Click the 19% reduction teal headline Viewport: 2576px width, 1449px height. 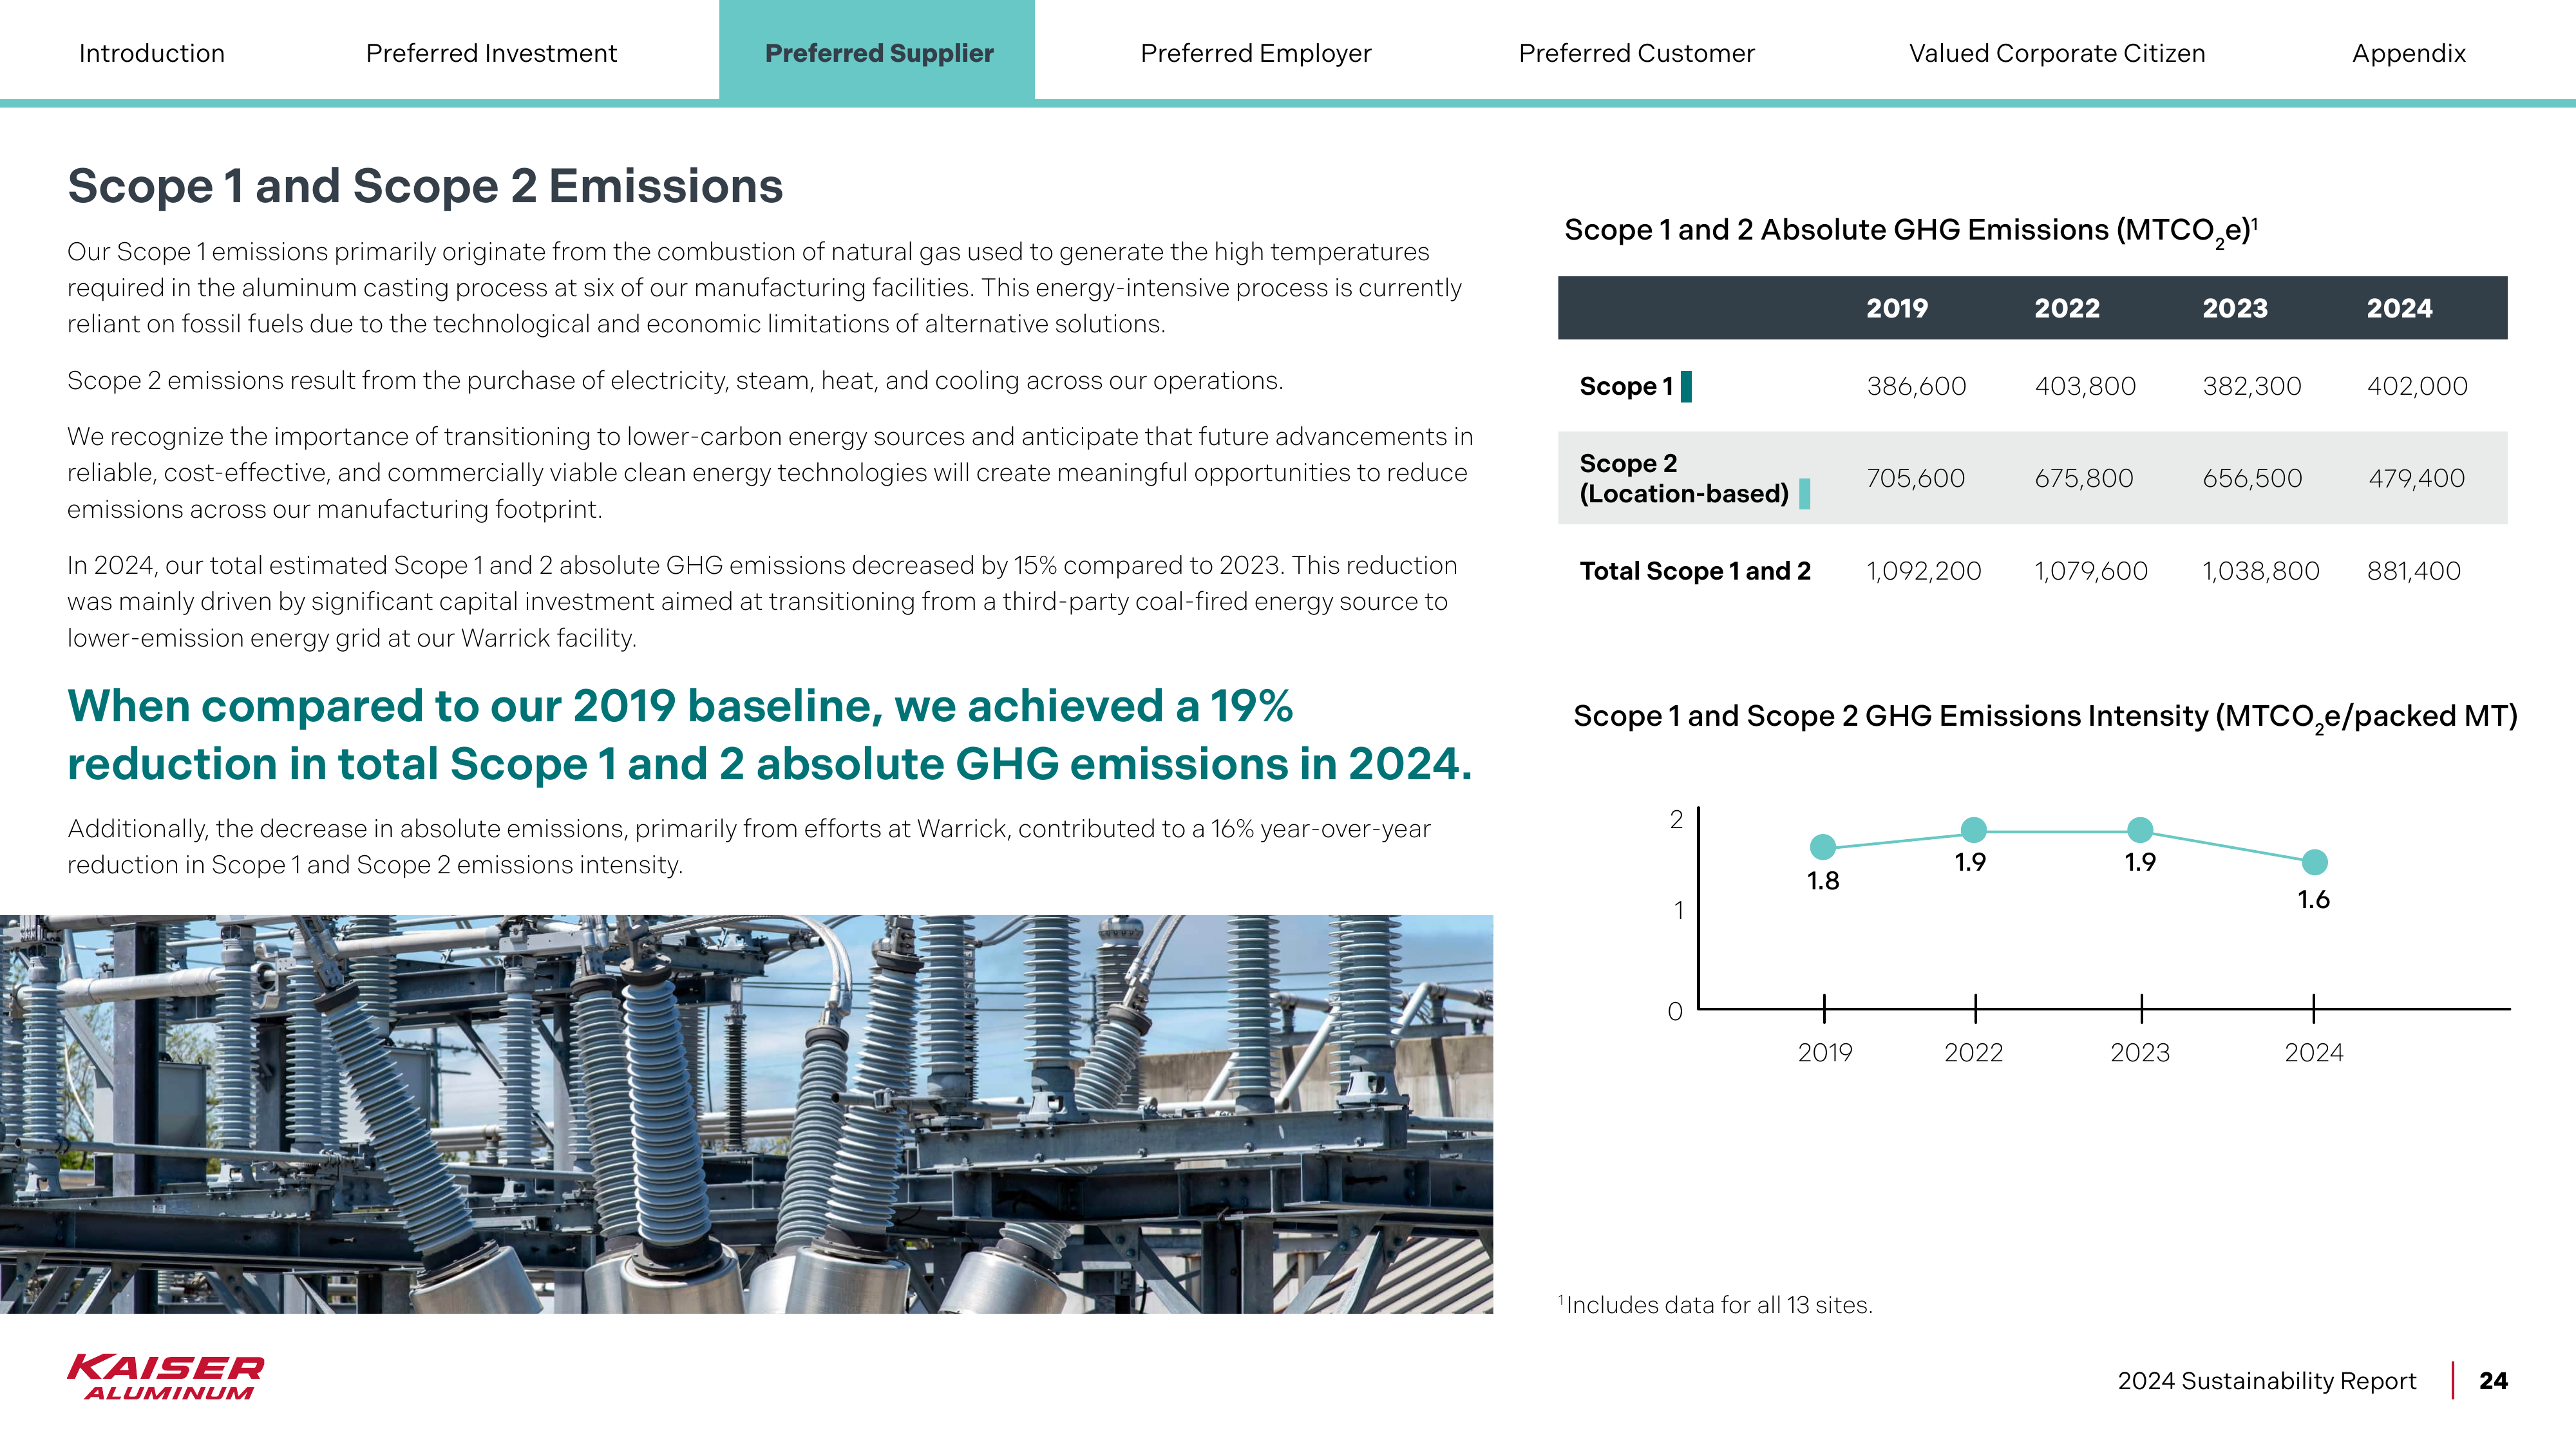770,735
